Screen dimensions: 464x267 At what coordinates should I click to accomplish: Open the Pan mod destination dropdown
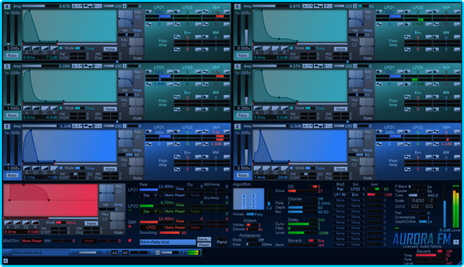[340, 189]
